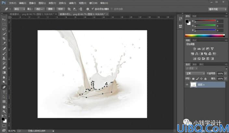Click the path alignment icon in options bar
The width and height of the screenshot is (229, 133).
coord(75,9)
